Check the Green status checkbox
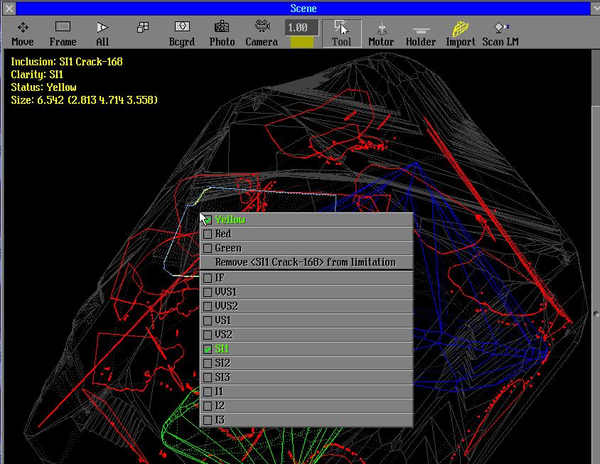This screenshot has width=600, height=464. (x=208, y=248)
